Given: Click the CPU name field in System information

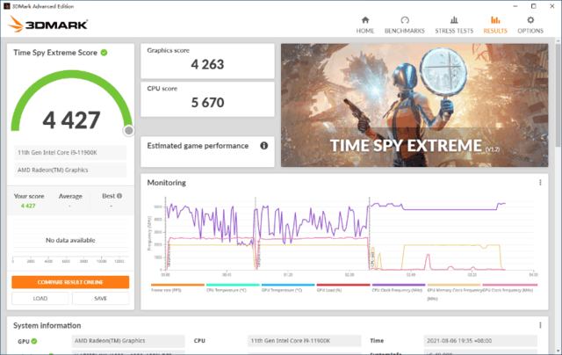Looking at the screenshot, I should pos(304,341).
